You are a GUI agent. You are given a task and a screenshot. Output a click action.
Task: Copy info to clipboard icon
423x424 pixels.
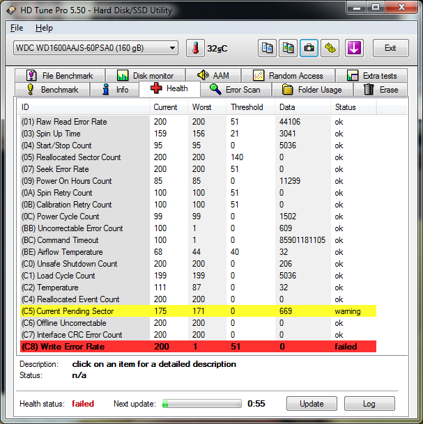click(x=267, y=48)
